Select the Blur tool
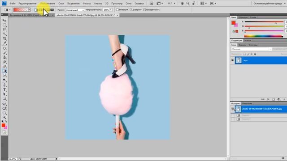 click(4, 76)
